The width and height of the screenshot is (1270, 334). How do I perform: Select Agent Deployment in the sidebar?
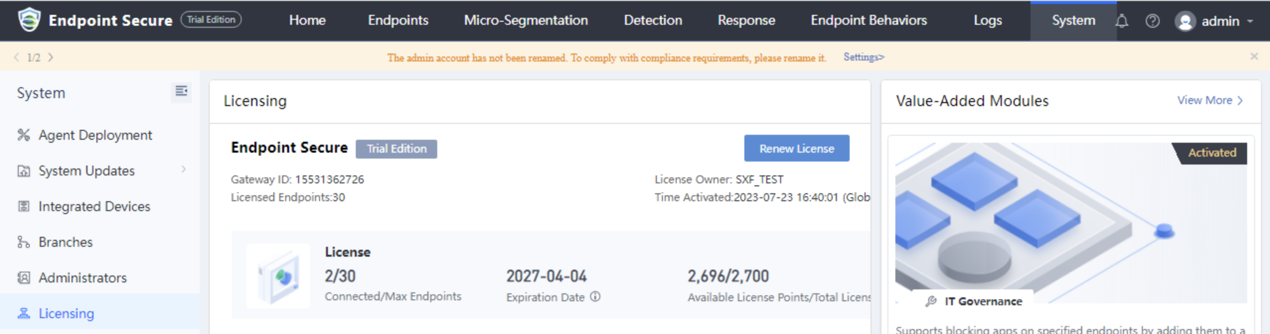coord(99,135)
